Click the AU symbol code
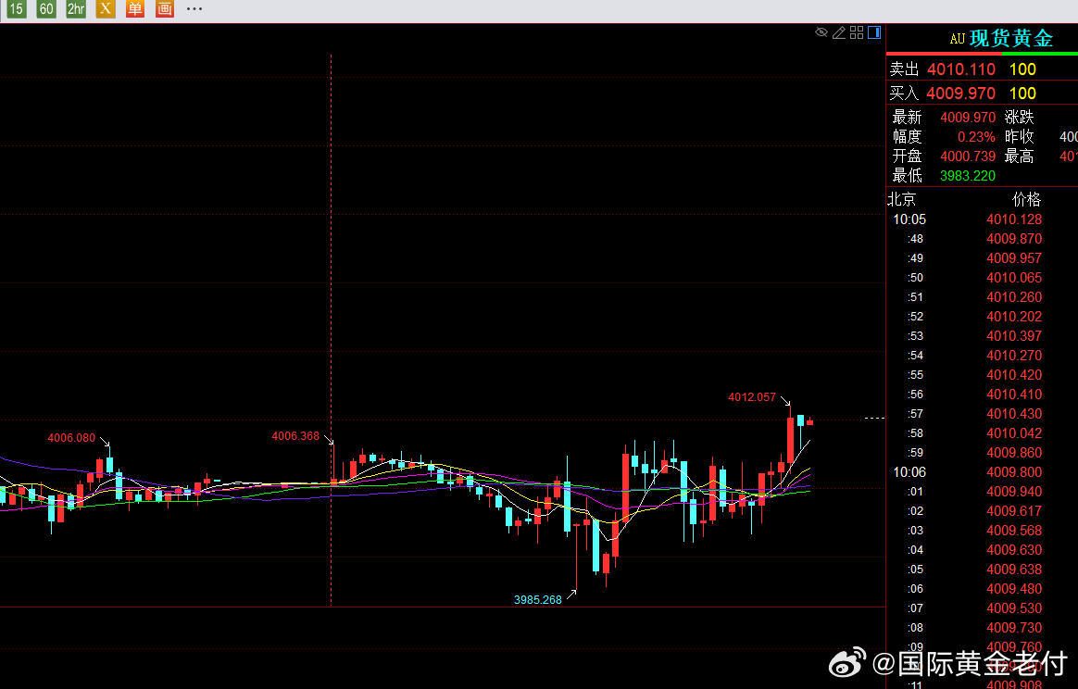The image size is (1078, 689). pos(958,39)
